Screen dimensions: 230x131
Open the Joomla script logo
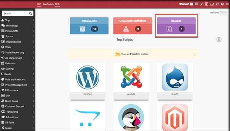131,77
